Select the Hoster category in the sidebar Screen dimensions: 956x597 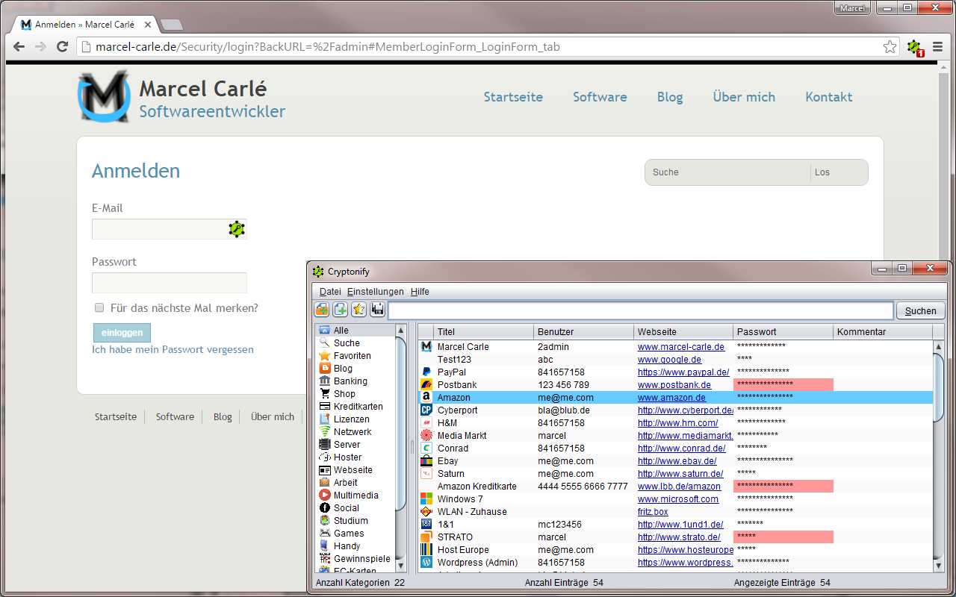click(340, 457)
